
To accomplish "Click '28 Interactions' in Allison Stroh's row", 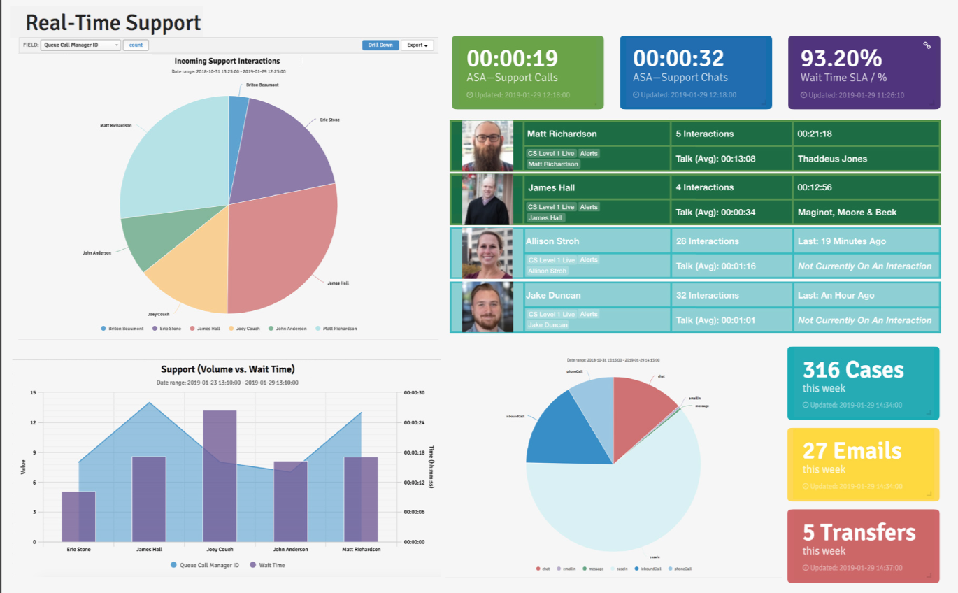I will coord(708,241).
